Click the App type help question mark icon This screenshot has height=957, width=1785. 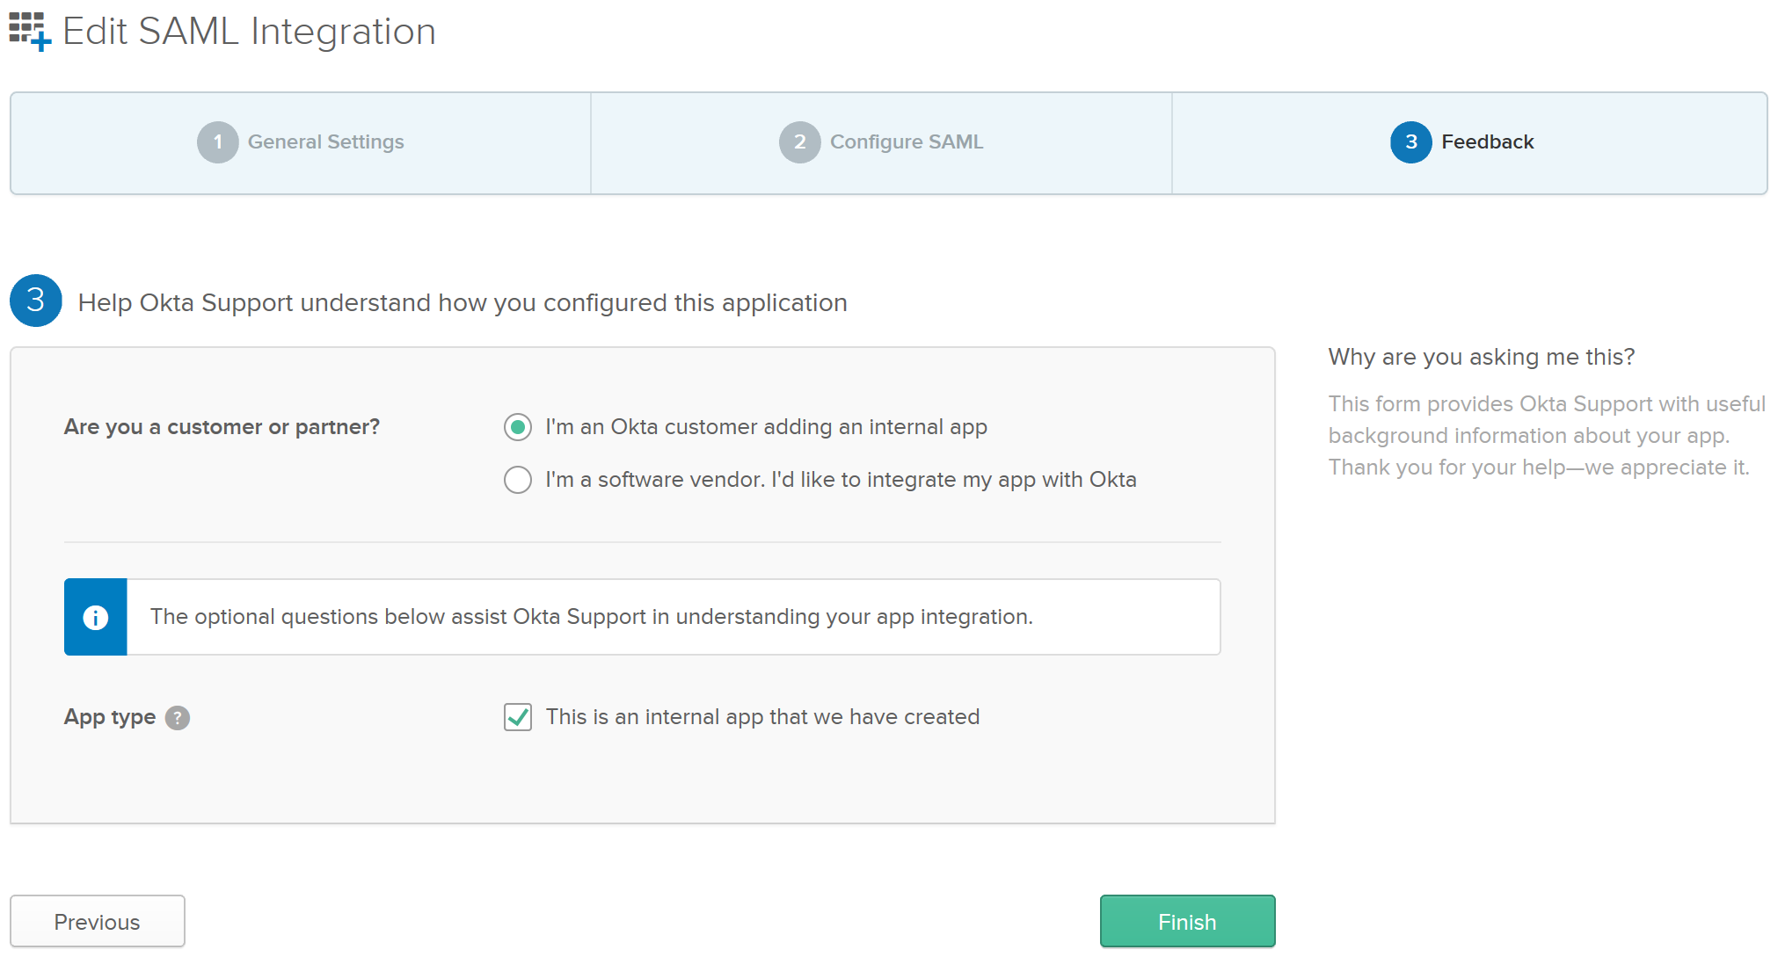(x=182, y=716)
